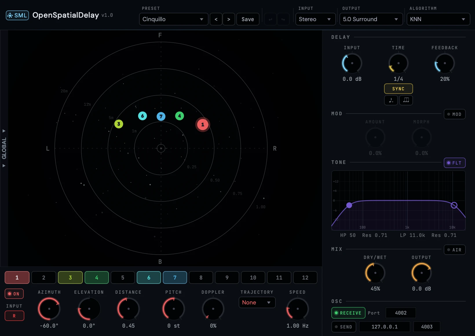Enable the AIR mix option
The width and height of the screenshot is (475, 336).
455,250
